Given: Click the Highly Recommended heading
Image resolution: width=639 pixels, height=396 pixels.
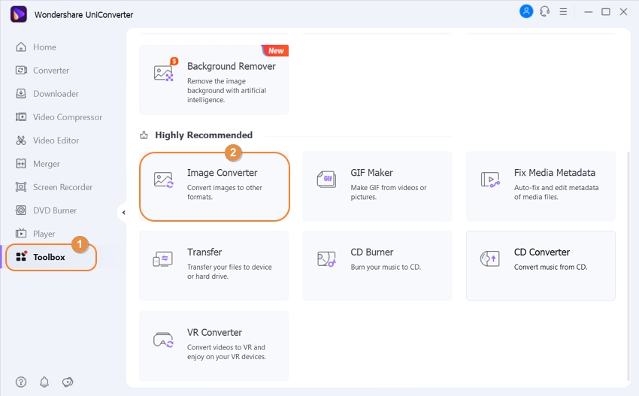Looking at the screenshot, I should pos(204,135).
